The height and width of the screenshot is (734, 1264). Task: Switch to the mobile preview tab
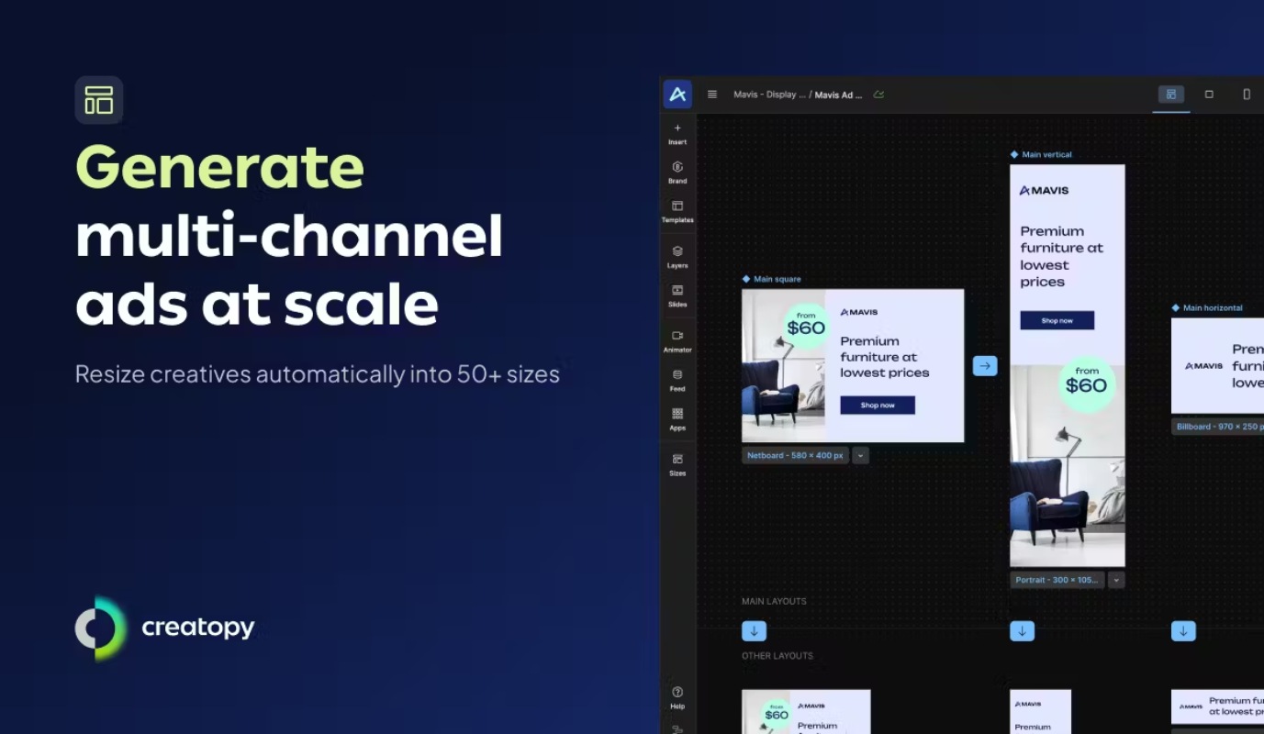[x=1247, y=94]
